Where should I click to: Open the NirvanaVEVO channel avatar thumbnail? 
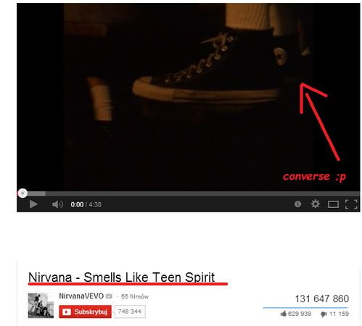(x=41, y=306)
